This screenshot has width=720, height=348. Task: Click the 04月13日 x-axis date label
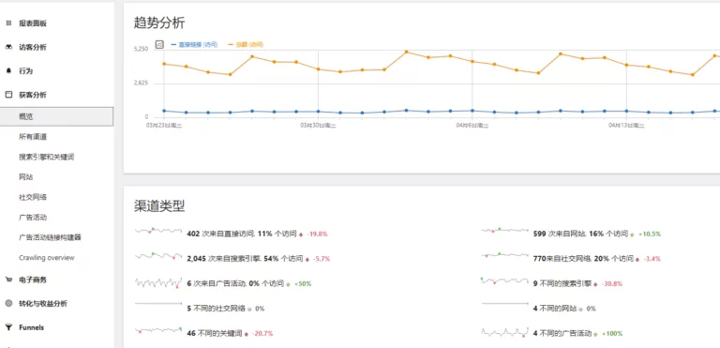(x=627, y=125)
